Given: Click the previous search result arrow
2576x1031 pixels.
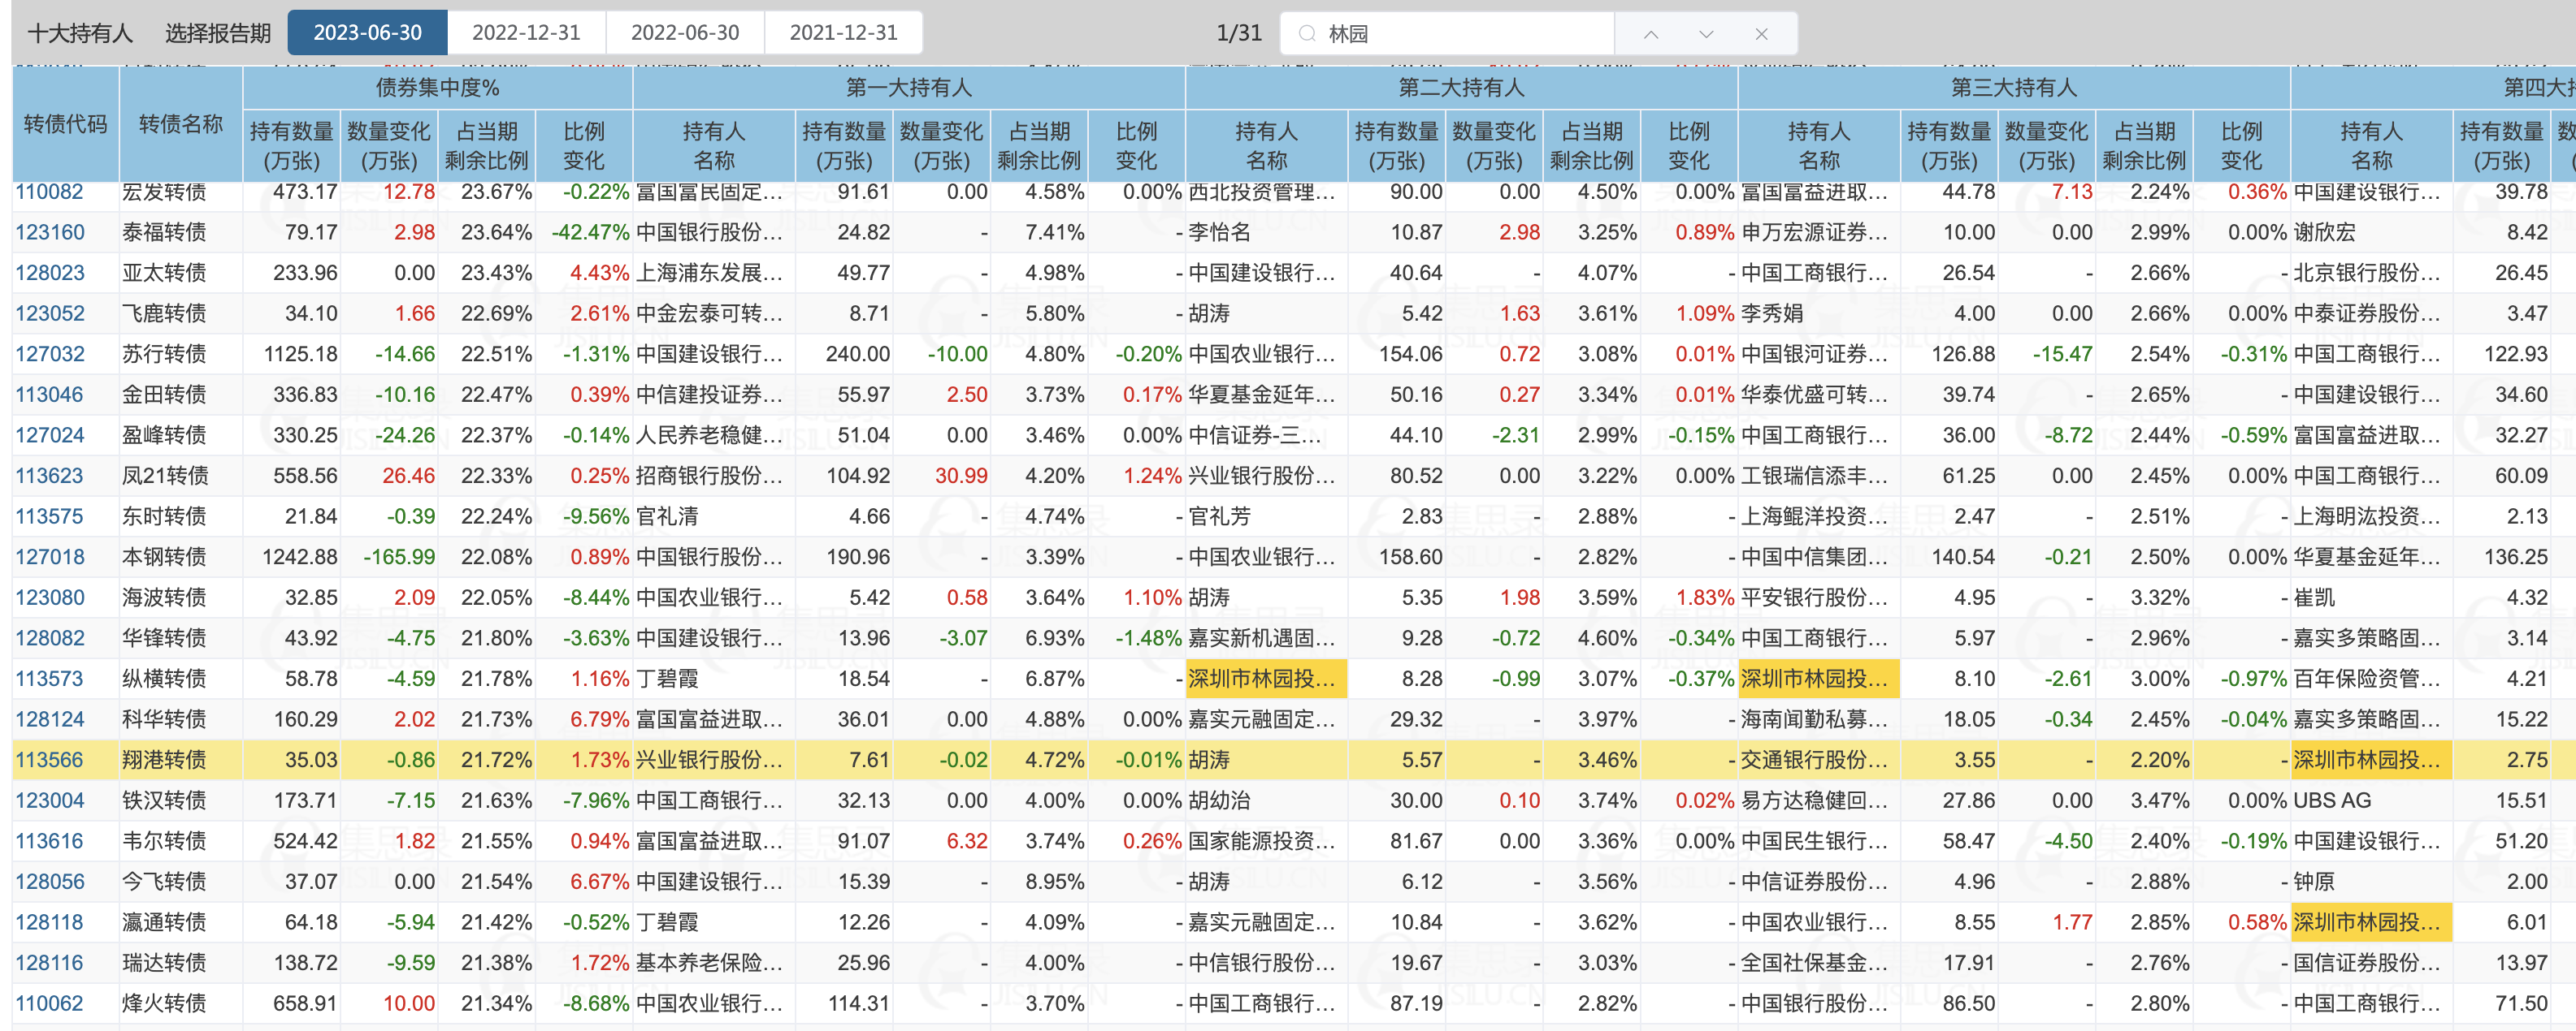Looking at the screenshot, I should [x=1651, y=34].
